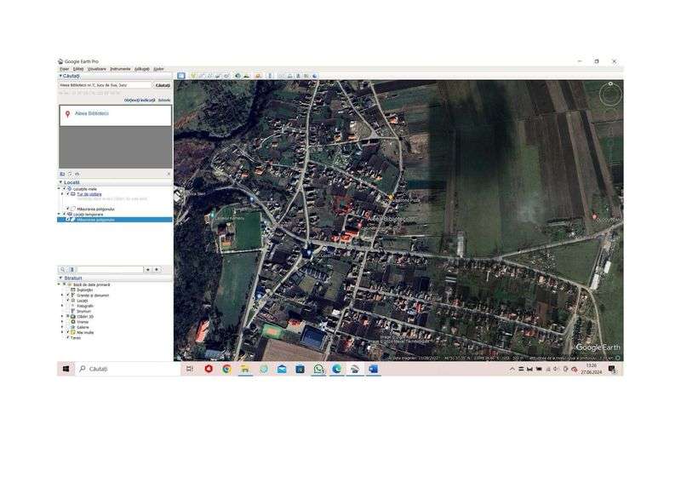Show historical imagery with the clock icon
The width and height of the screenshot is (681, 482).
(x=237, y=76)
